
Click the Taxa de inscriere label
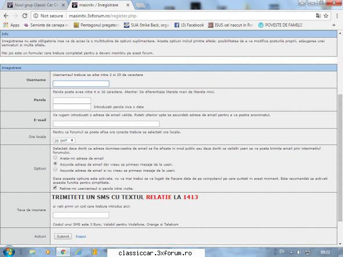tap(31, 210)
